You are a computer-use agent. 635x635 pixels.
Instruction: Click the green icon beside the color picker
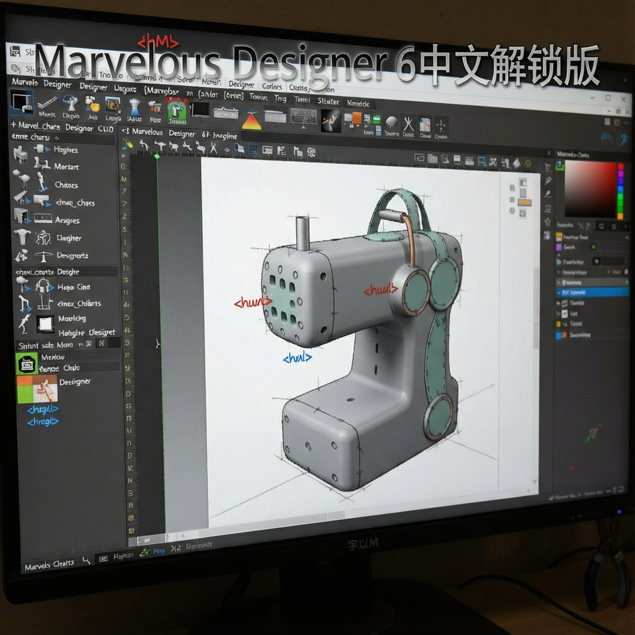coord(560,165)
